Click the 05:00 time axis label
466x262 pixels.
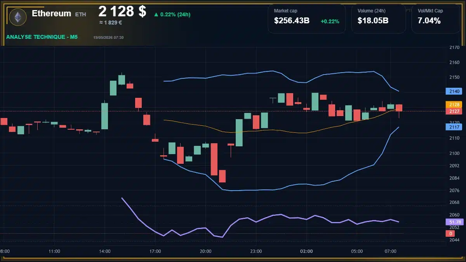pos(357,252)
